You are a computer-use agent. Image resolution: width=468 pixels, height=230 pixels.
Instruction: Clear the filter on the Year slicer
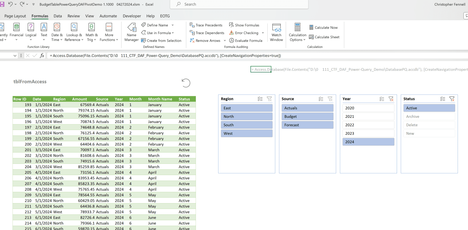(391, 99)
